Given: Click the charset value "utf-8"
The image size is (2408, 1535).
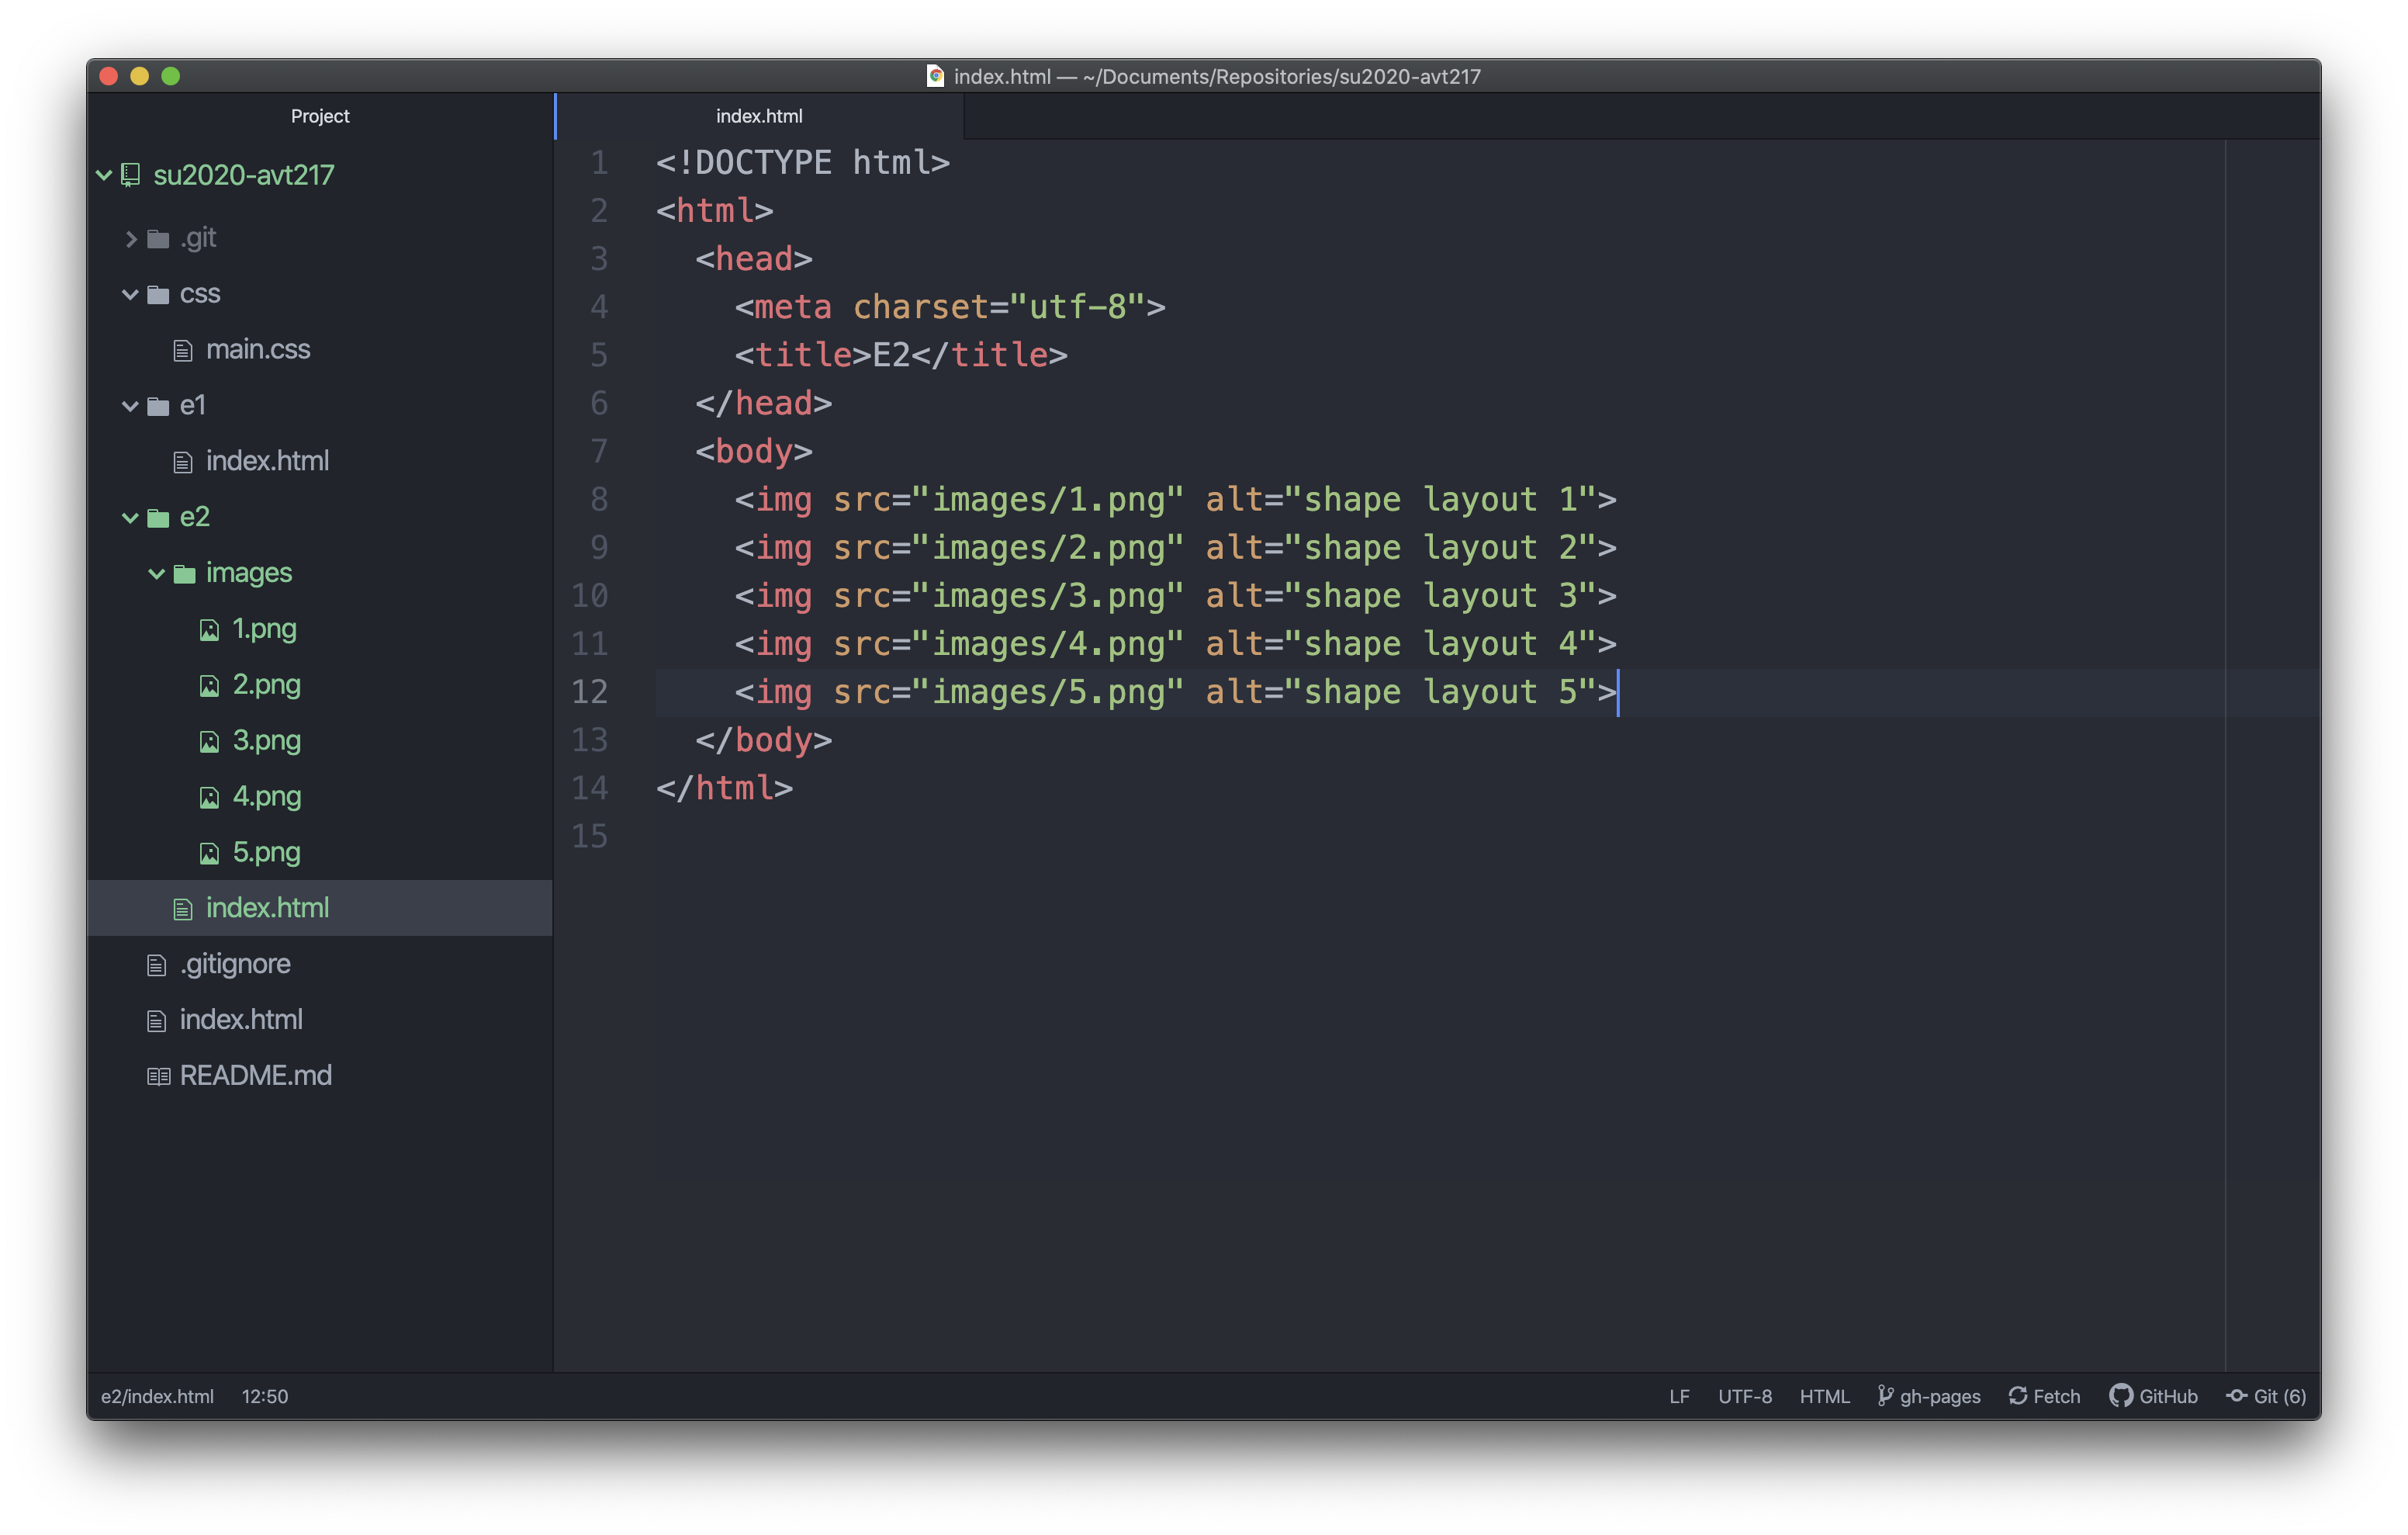Looking at the screenshot, I should coord(1077,307).
